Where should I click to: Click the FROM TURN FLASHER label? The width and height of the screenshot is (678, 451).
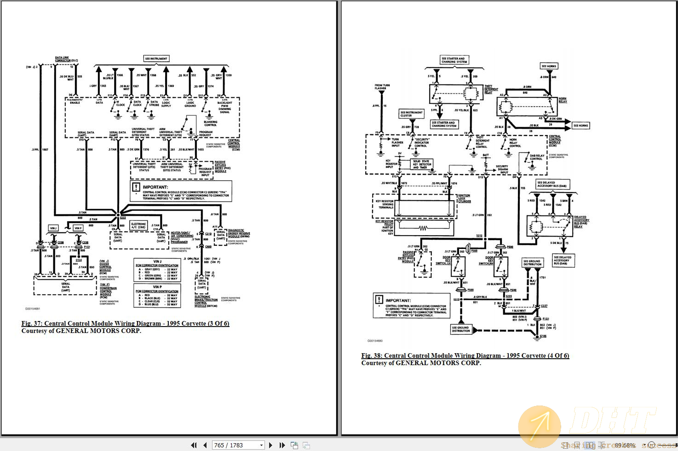382,87
